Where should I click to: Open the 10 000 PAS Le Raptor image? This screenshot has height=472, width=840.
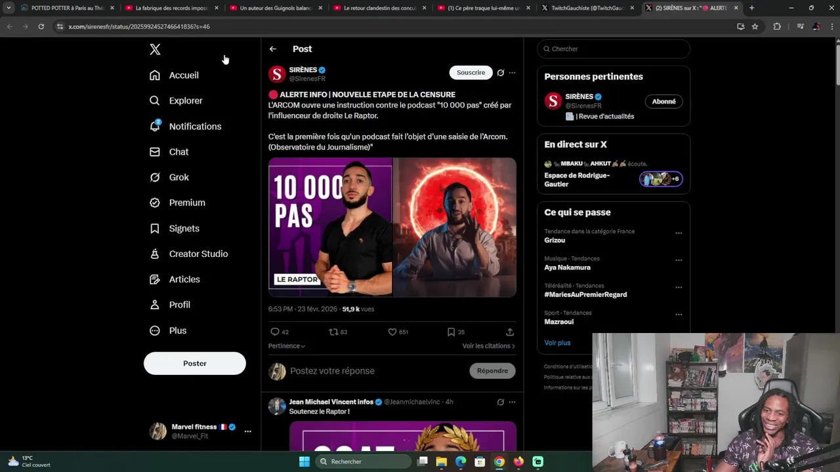click(330, 227)
